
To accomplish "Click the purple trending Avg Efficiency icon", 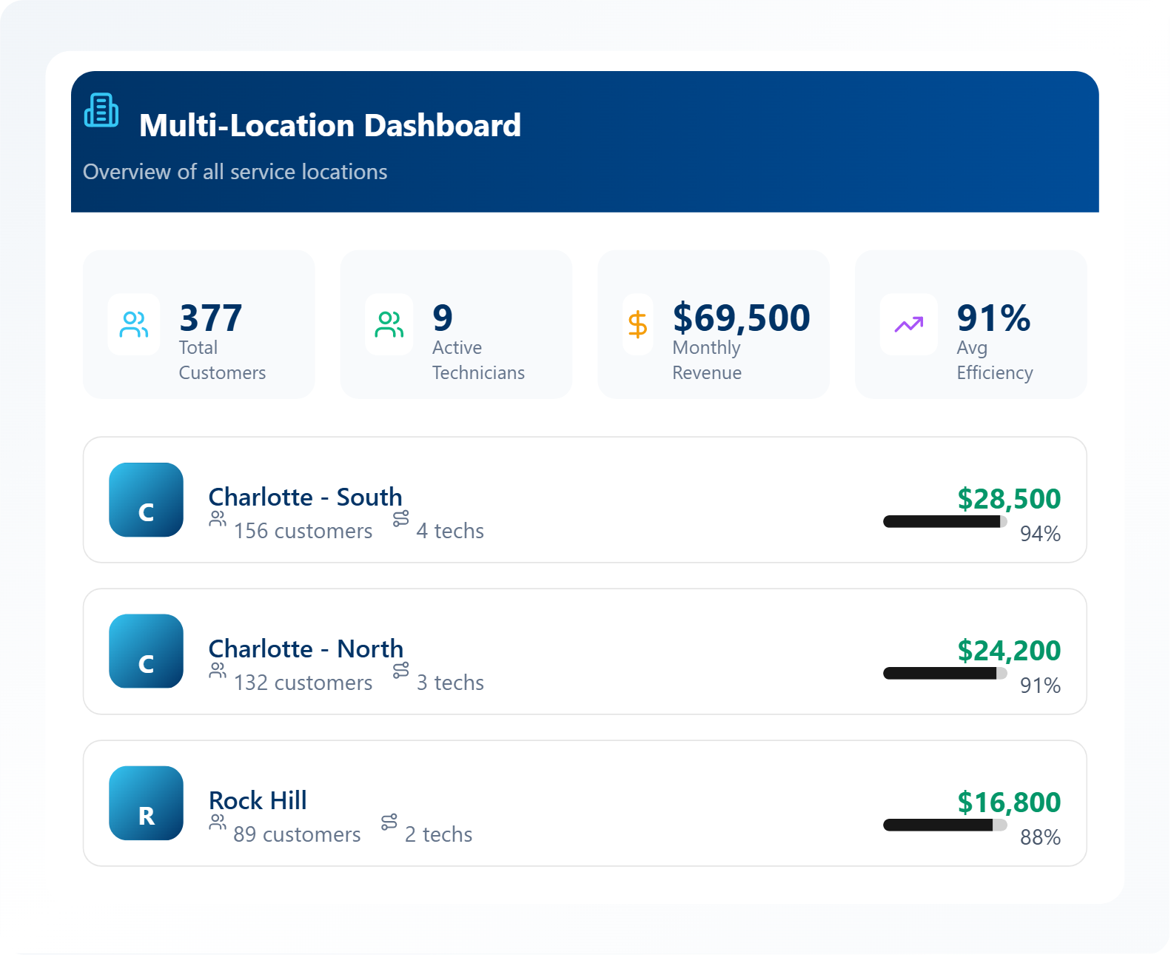I will [x=908, y=324].
